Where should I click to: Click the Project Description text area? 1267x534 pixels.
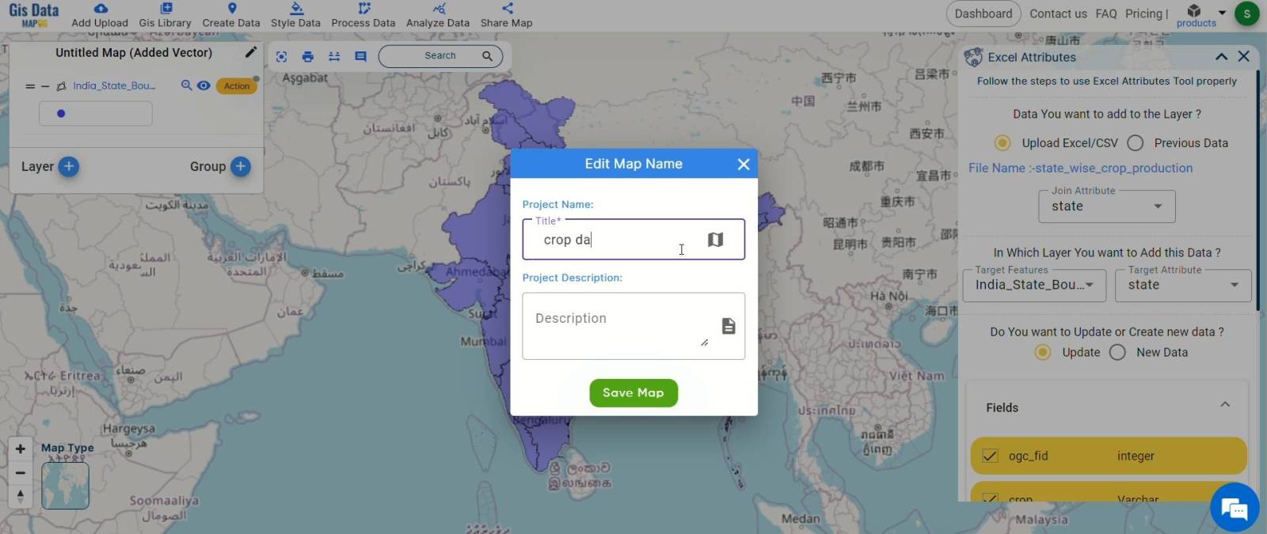(633, 326)
